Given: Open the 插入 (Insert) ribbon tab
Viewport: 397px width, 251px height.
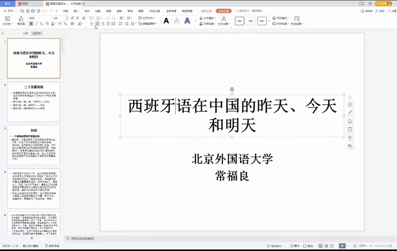Looking at the screenshot, I should pyautogui.click(x=76, y=11).
